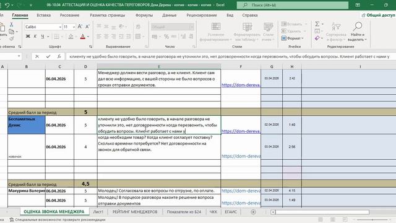Click the Merge and Center icon
Screen dimensions: 396x223
pos(138,37)
